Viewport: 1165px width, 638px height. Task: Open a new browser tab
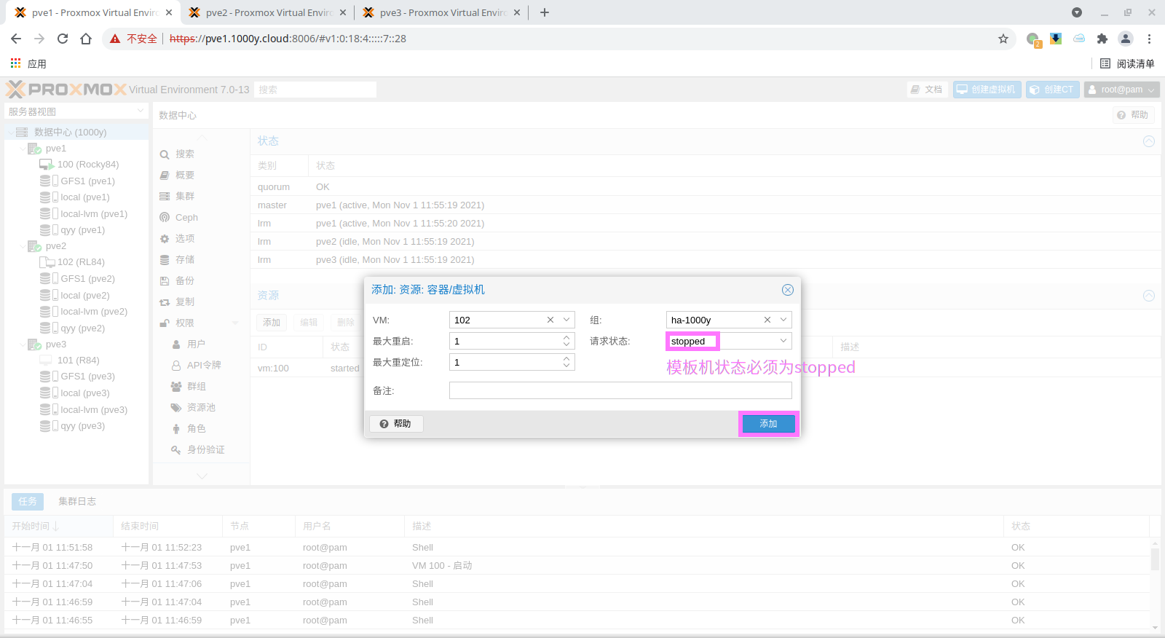(545, 12)
